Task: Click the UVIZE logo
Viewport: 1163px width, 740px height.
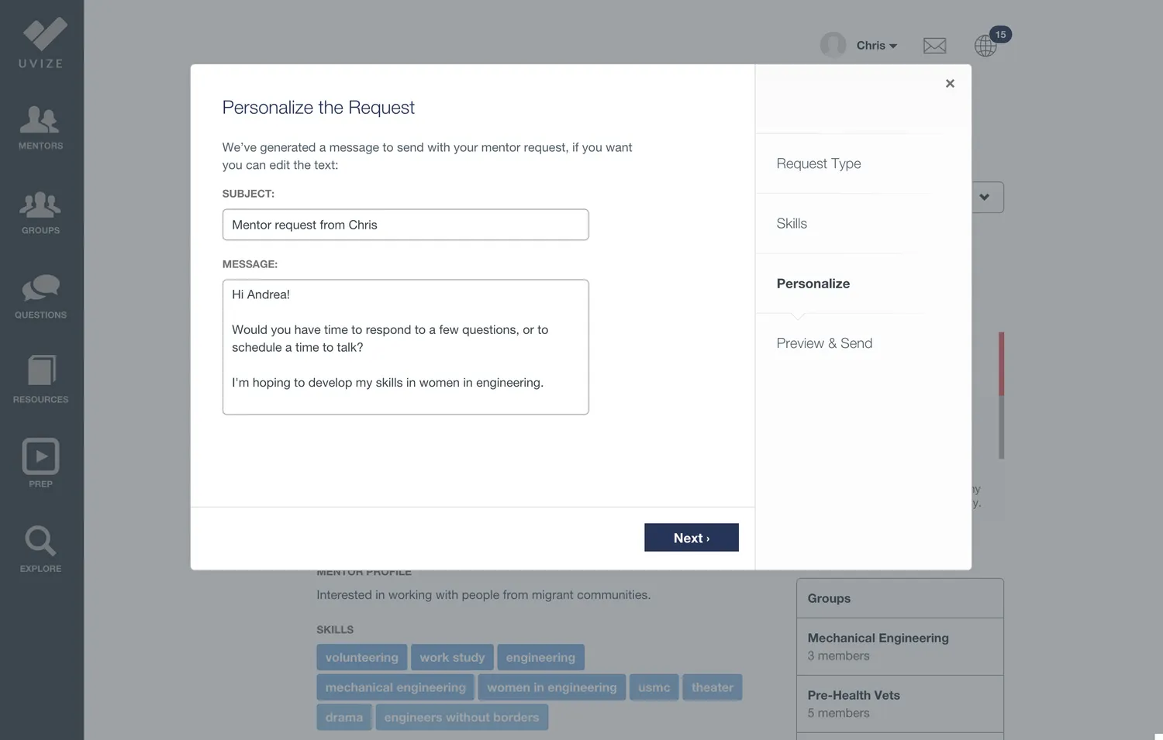Action: point(42,43)
